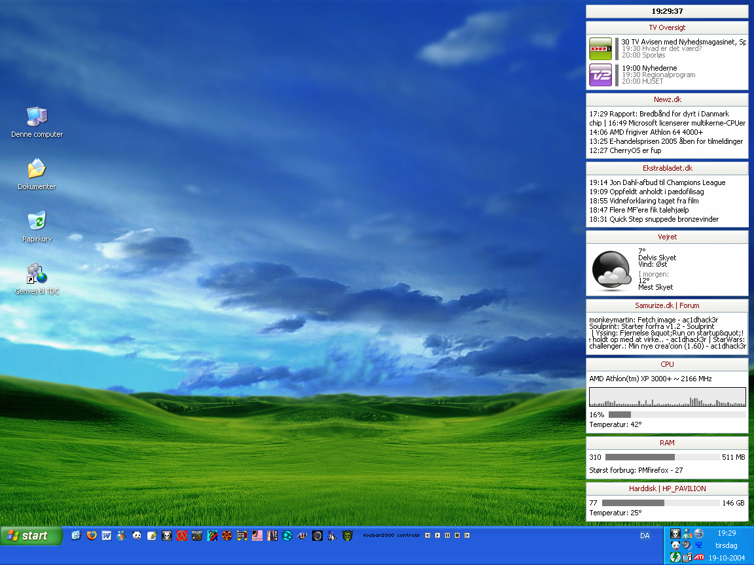Open the Ekstrabladet.dk header link
The image size is (754, 565).
pyautogui.click(x=668, y=168)
